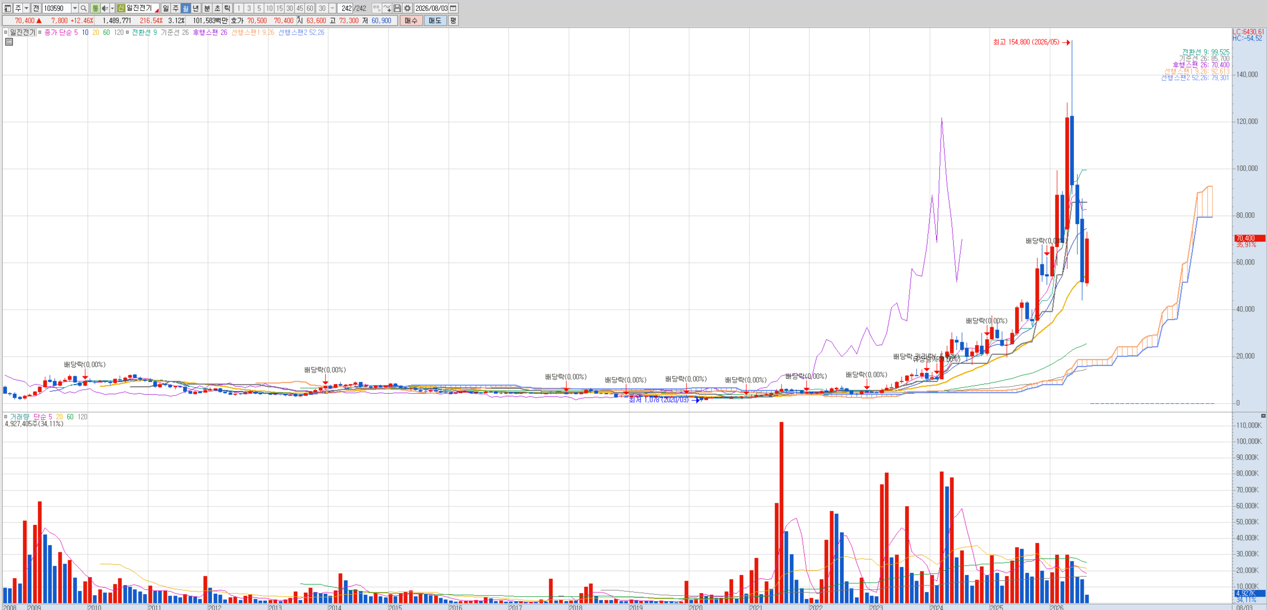Click the 선행스팬2 52,26 legend label
Viewport: 1267px width, 610px height.
pyautogui.click(x=301, y=32)
